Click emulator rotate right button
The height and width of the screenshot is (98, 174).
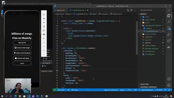[x=44, y=30]
